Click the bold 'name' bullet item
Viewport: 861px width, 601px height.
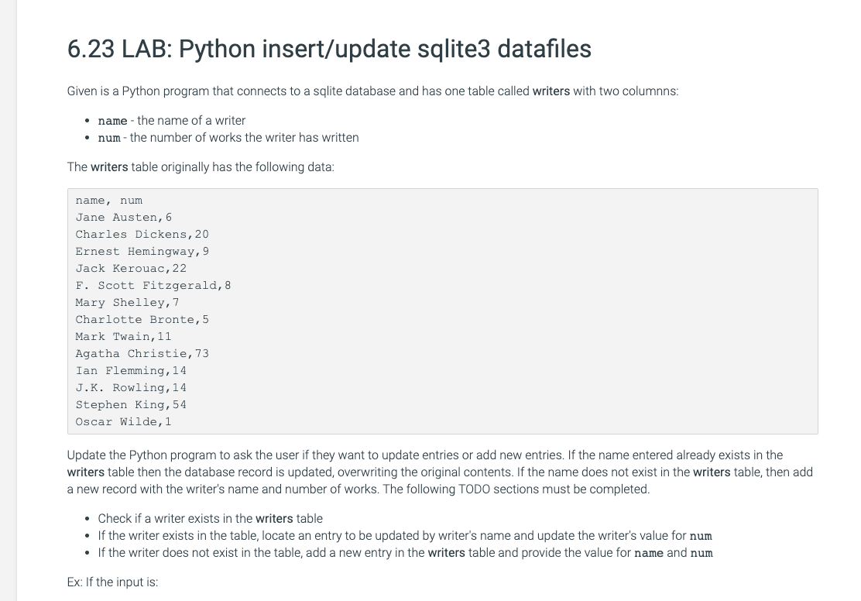[x=171, y=120]
